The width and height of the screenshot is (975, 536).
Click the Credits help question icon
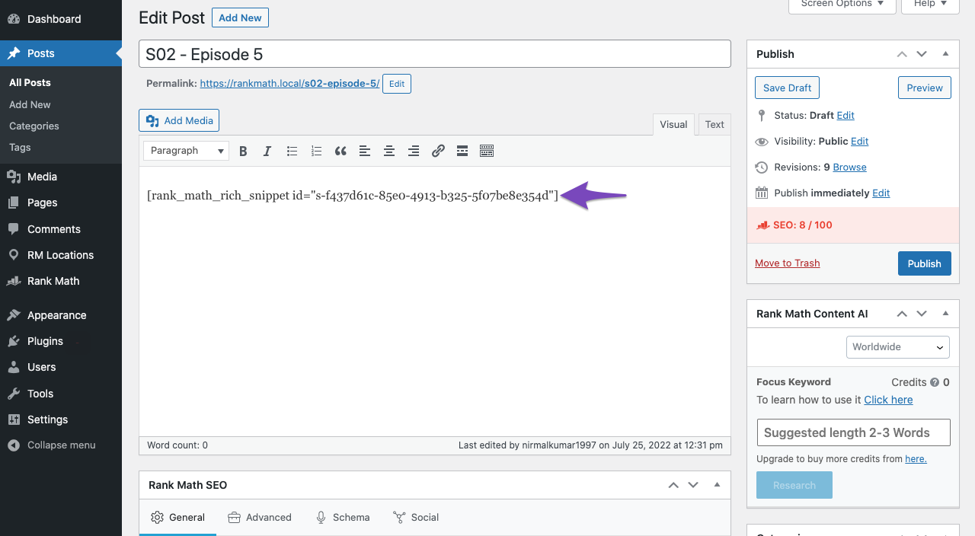(x=935, y=382)
